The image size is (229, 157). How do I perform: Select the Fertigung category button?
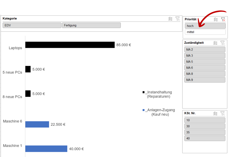point(91,25)
